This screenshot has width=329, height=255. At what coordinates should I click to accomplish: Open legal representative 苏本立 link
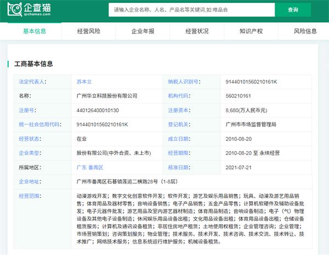[84, 81]
